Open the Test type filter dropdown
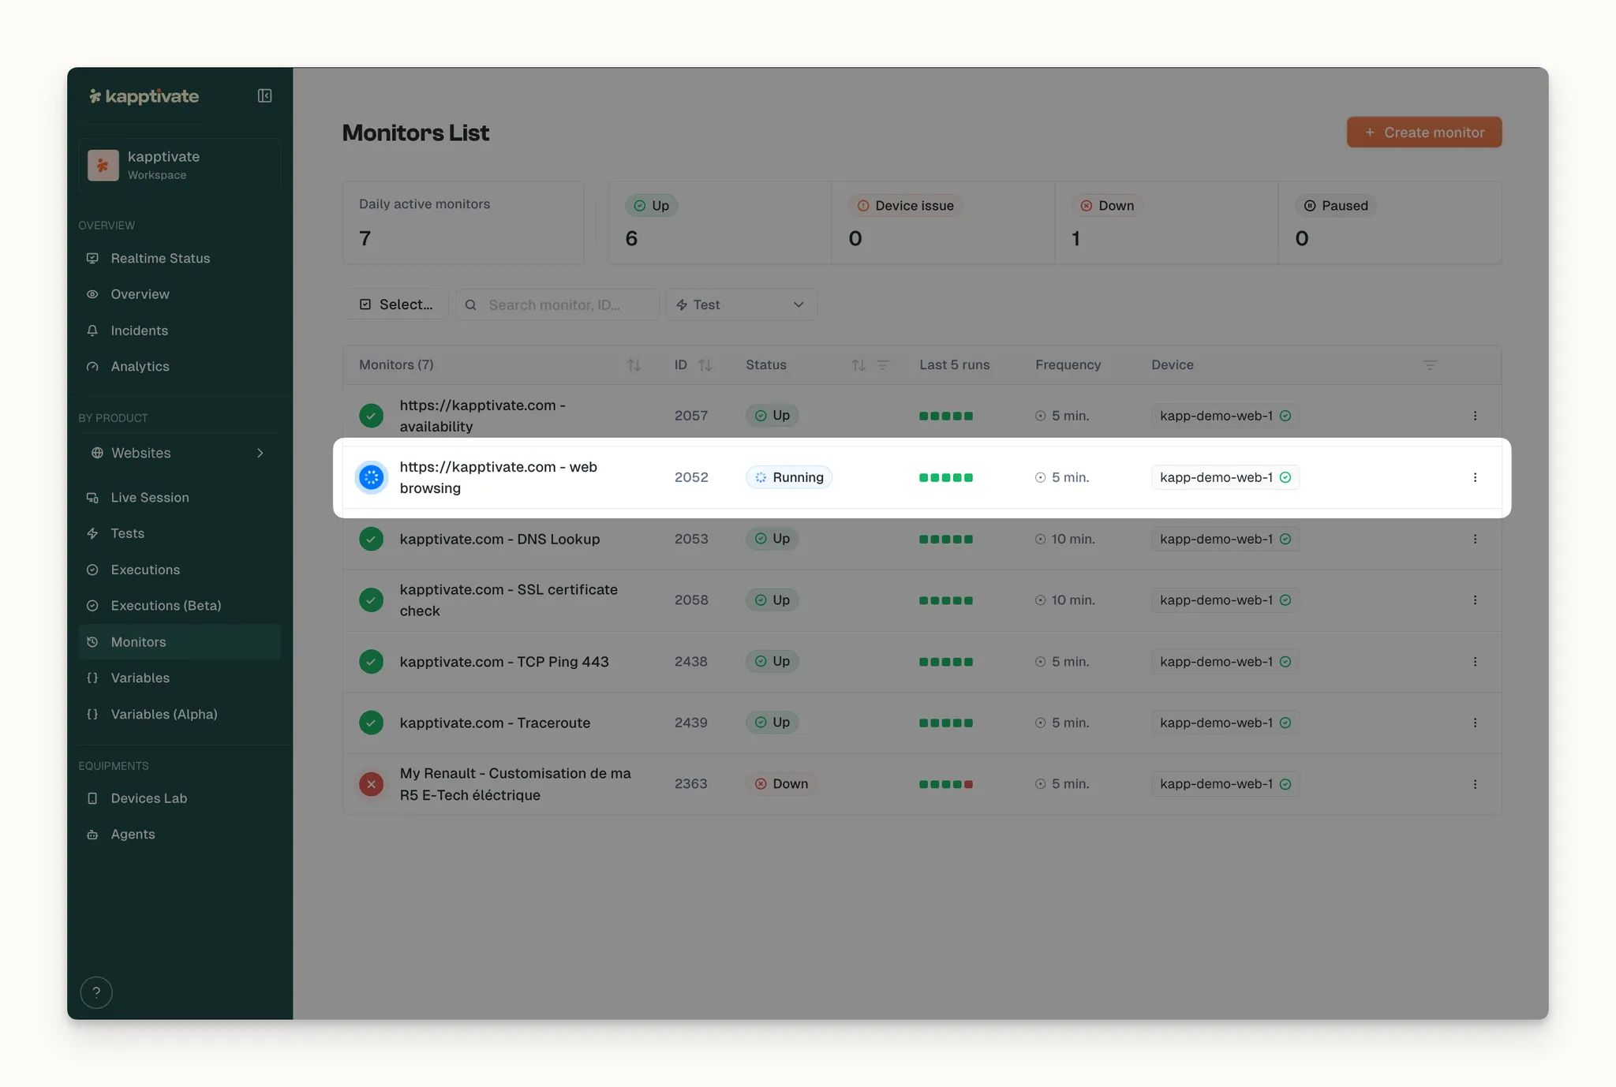Screen dimensions: 1616x1087 (742, 304)
